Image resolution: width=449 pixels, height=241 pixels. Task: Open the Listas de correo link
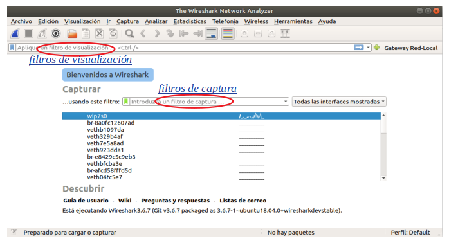coord(243,201)
